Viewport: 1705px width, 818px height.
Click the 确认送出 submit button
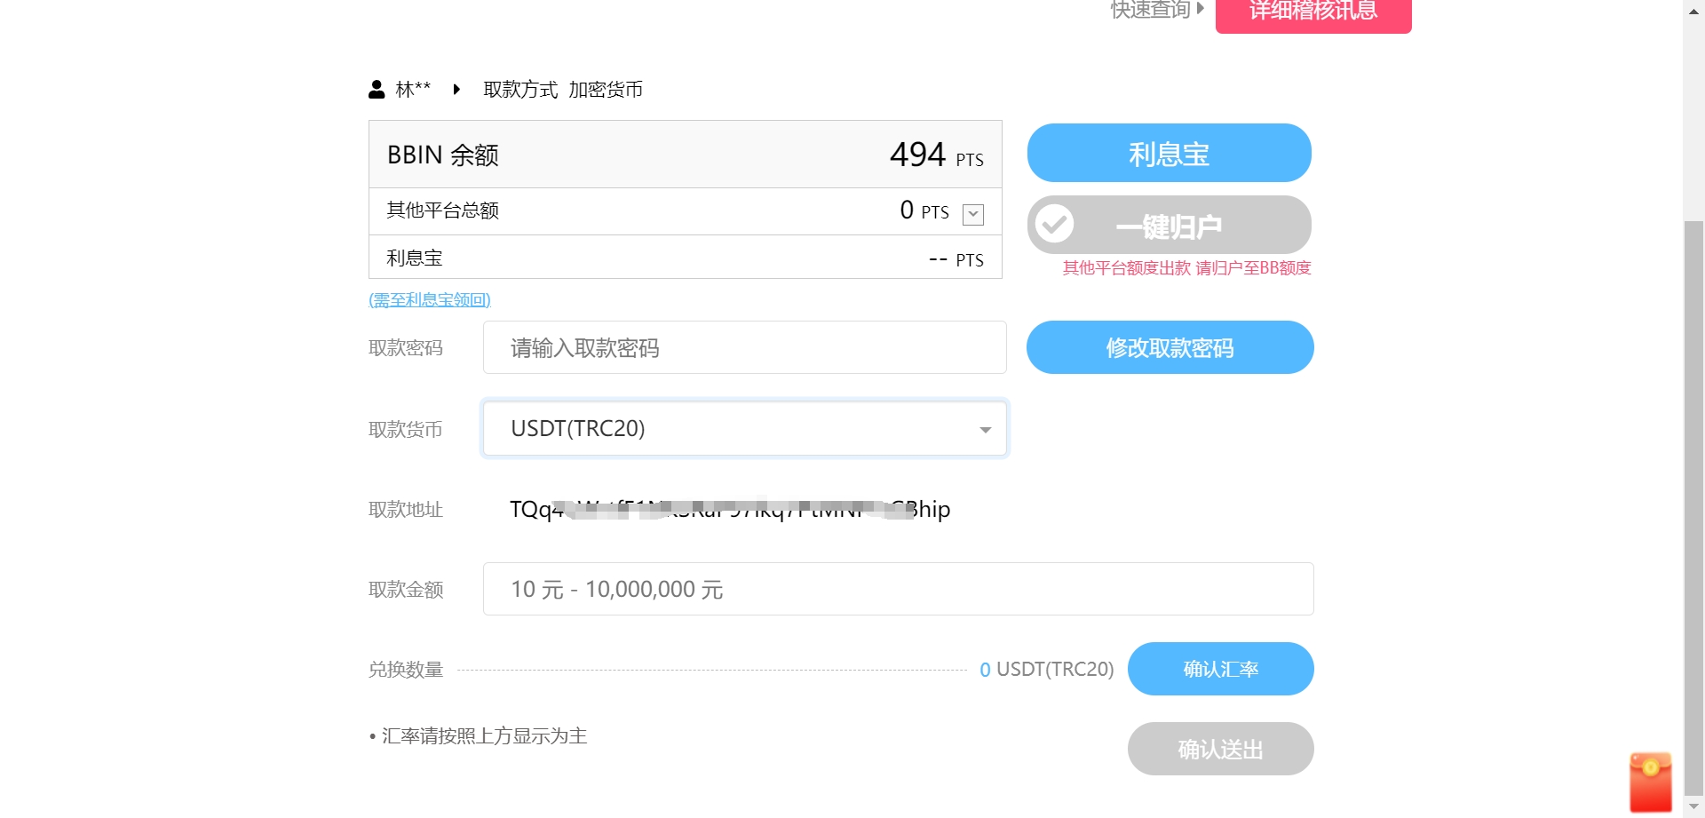click(1220, 749)
